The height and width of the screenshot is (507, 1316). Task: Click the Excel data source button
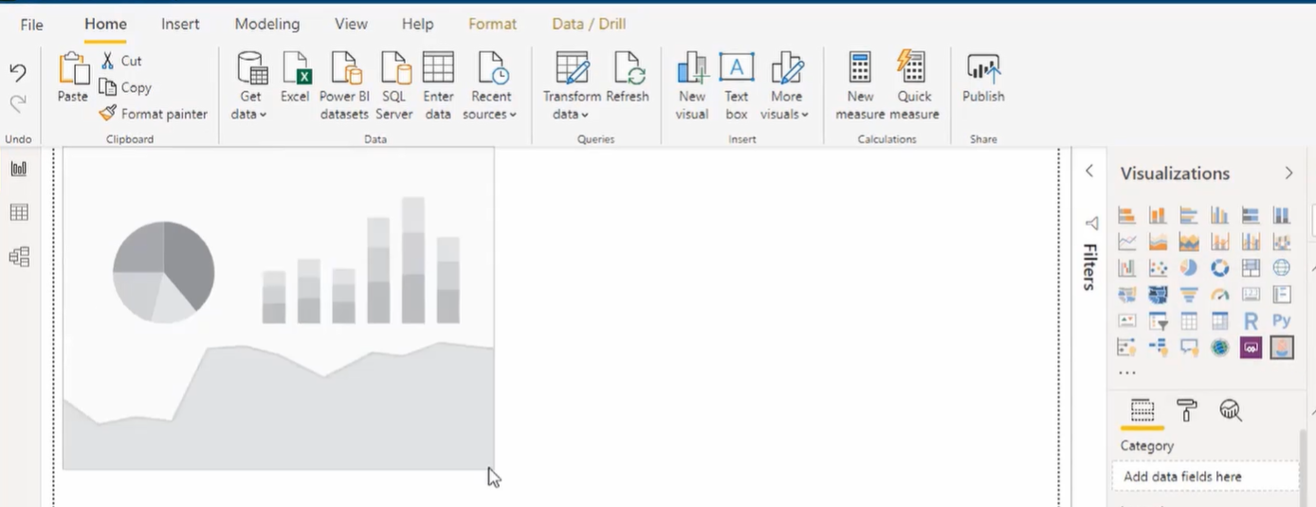click(295, 78)
